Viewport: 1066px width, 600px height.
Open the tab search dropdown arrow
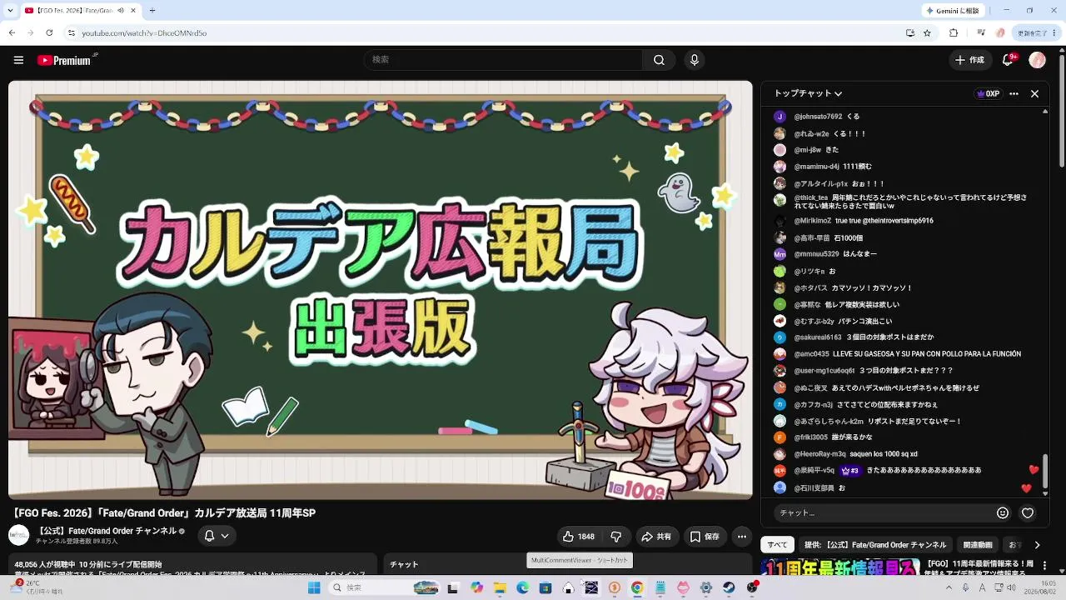pyautogui.click(x=12, y=11)
